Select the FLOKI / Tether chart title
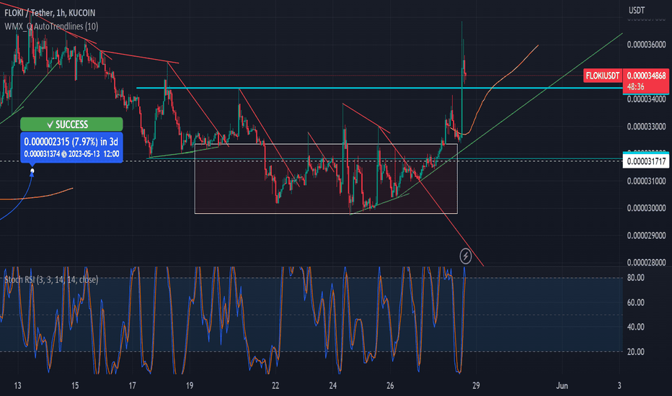 pyautogui.click(x=50, y=13)
